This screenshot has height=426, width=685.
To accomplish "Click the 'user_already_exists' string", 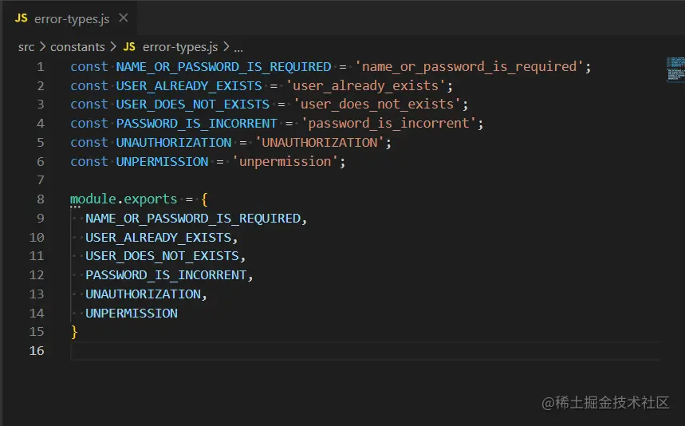I will click(x=366, y=85).
